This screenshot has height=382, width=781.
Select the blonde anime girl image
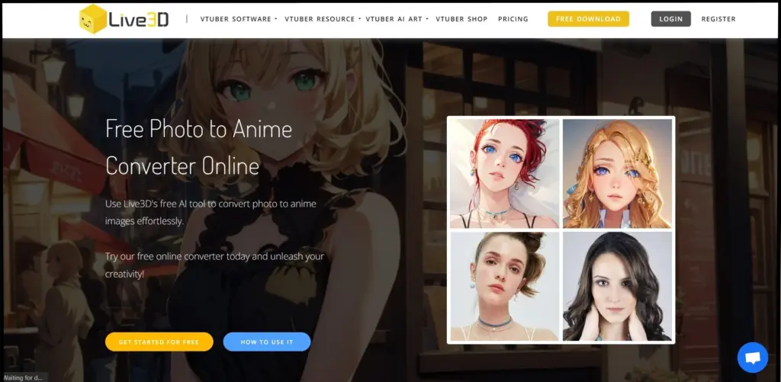click(x=617, y=173)
